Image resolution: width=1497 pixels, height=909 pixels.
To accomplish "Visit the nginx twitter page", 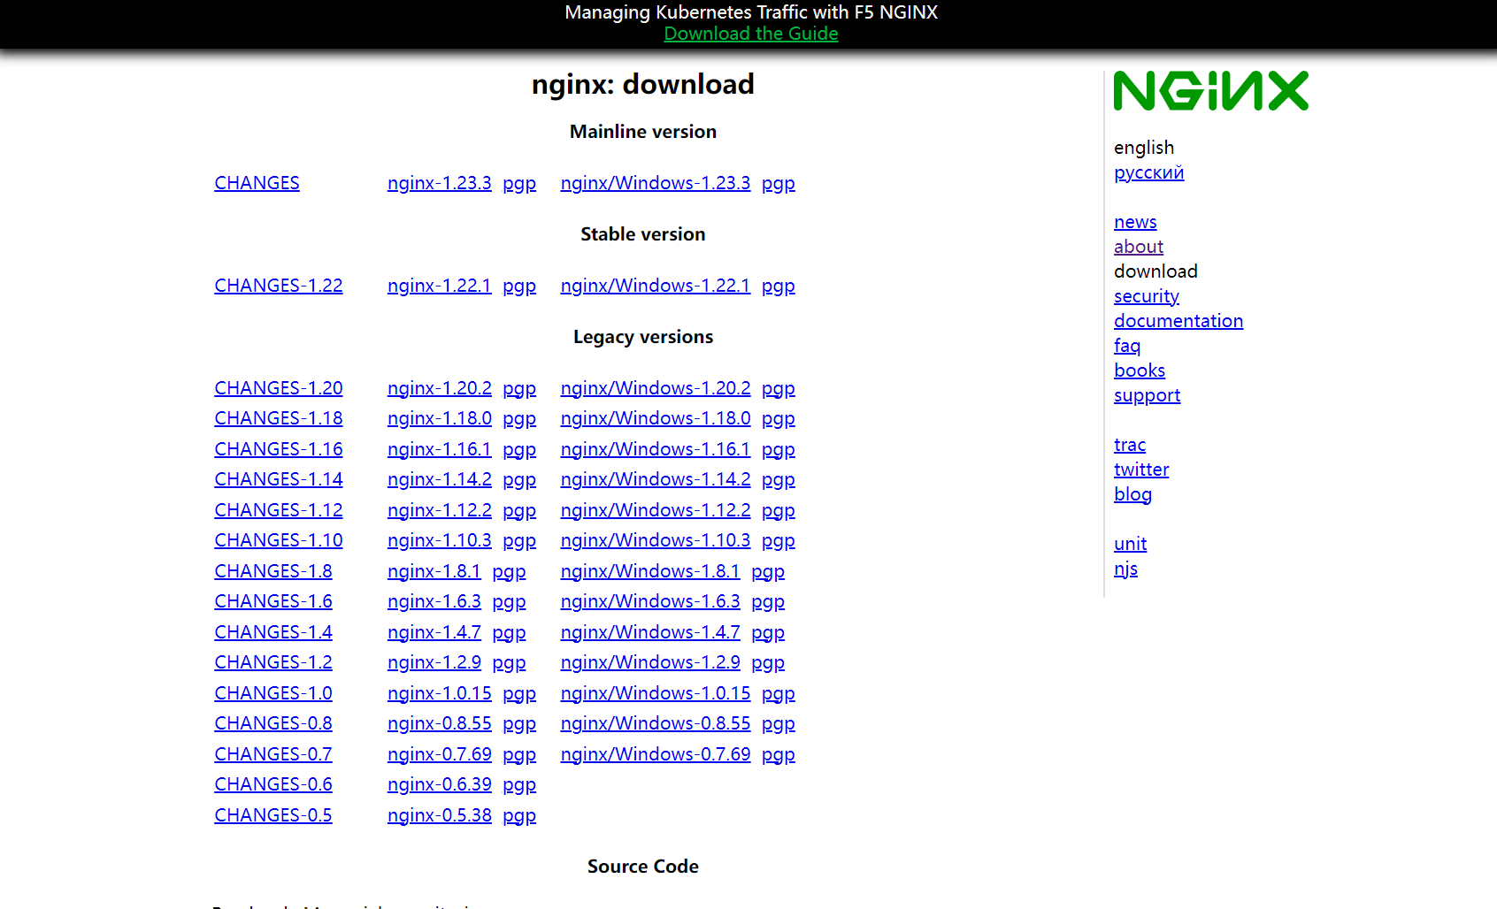I will tap(1140, 470).
